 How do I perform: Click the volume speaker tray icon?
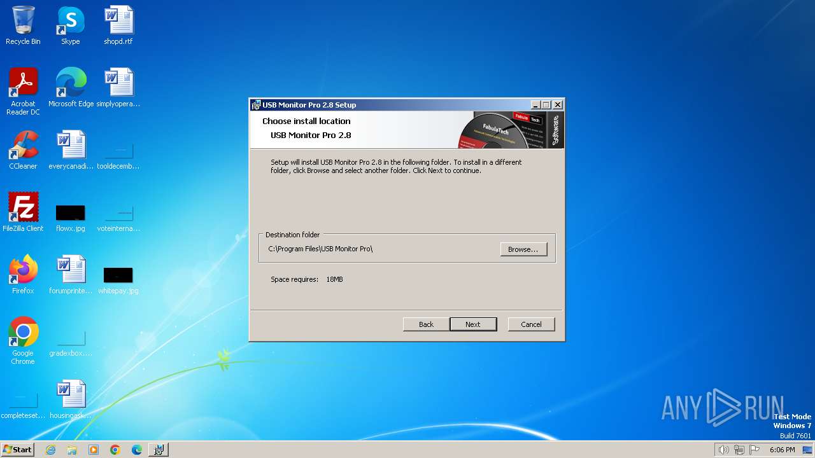(x=723, y=450)
